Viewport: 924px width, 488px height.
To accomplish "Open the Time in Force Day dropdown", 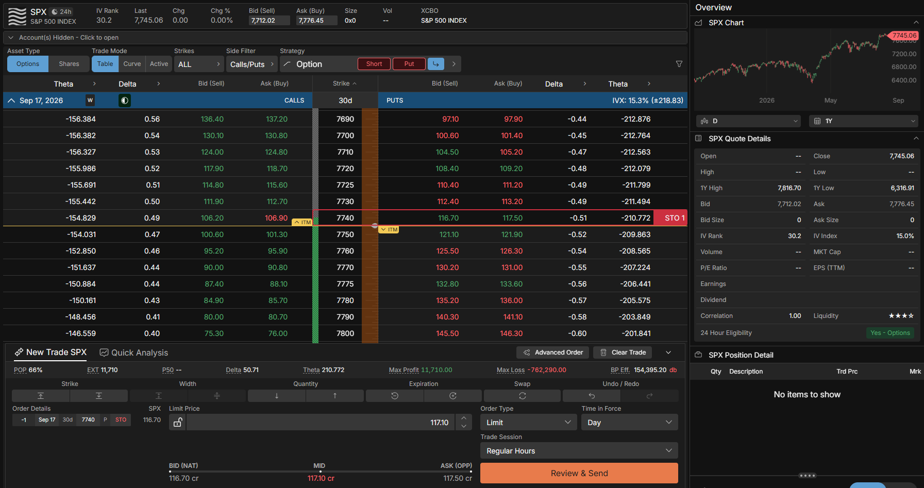I will [630, 423].
